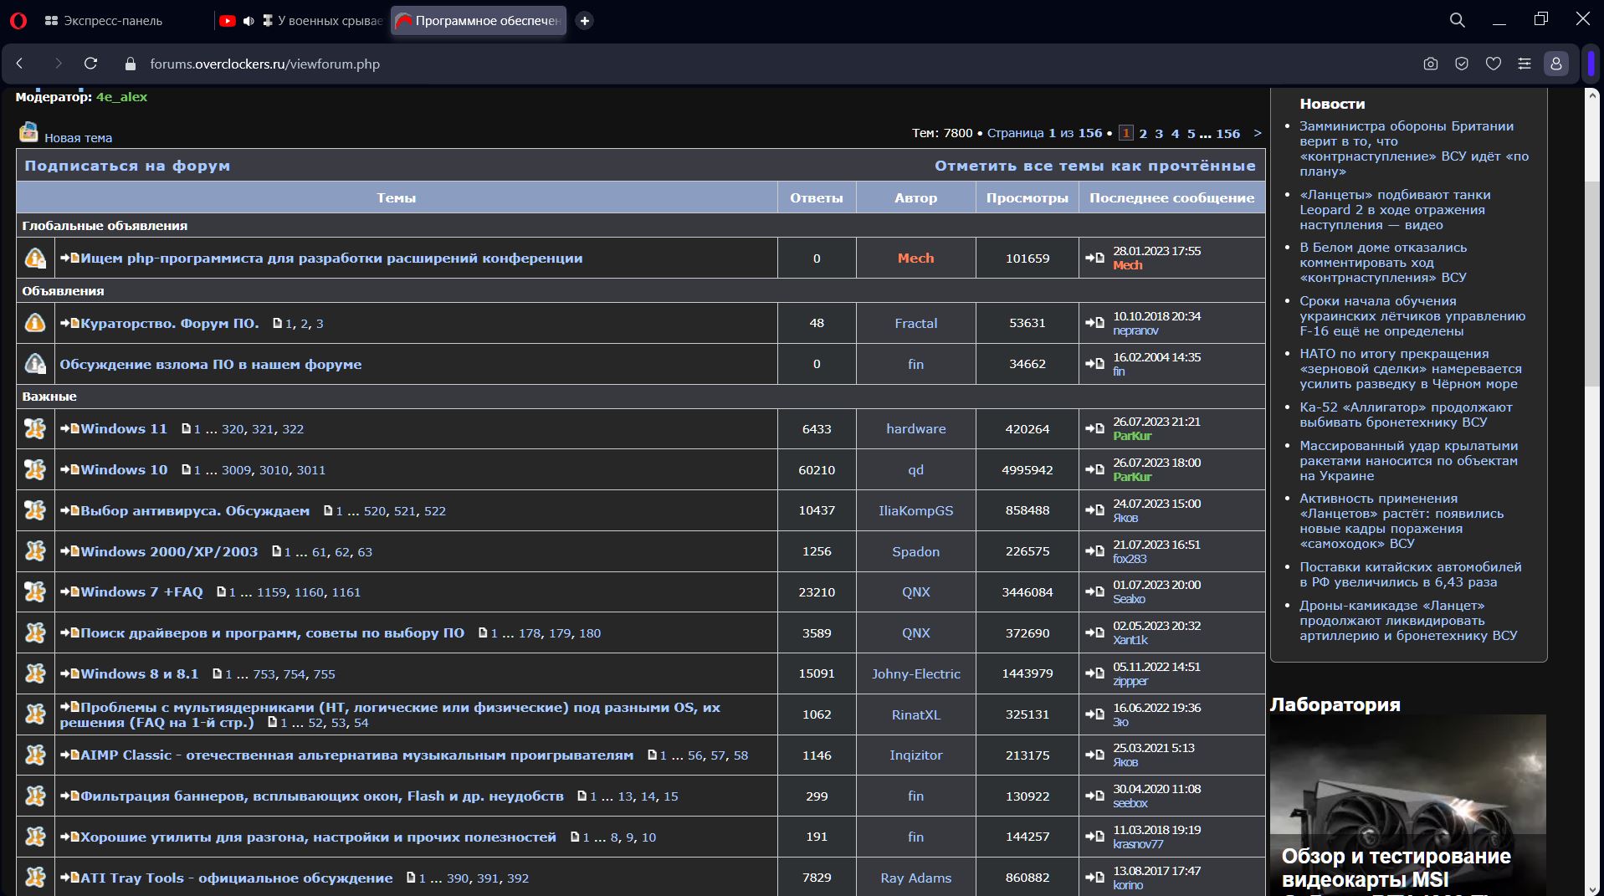This screenshot has width=1604, height=896.
Task: Jump to newest unread in Windows 8 и 8.1
Action: pos(69,673)
